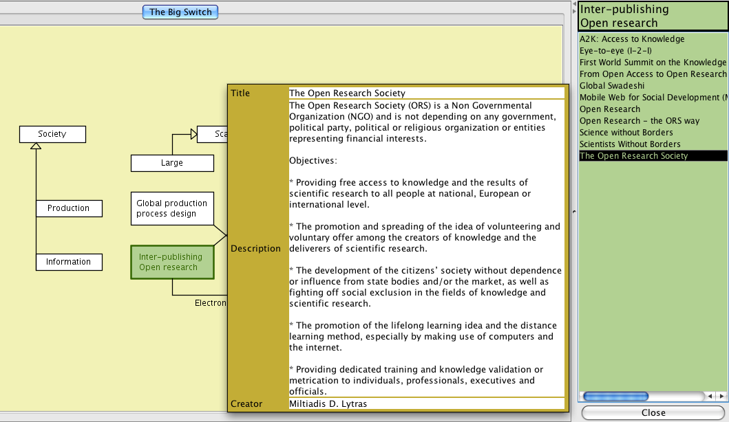
Task: Select A2K: Access to Knowledge in list
Action: [632, 39]
